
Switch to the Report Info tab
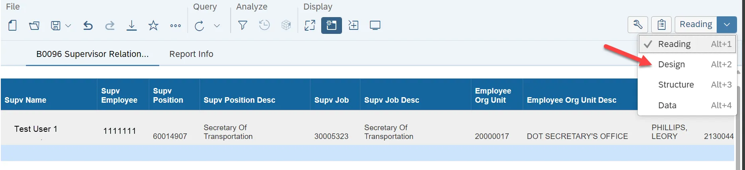[191, 54]
